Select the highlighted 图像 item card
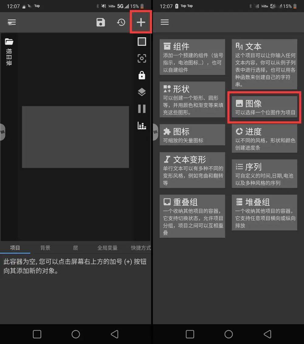Viewport: 304px width, 344px height. click(x=264, y=107)
